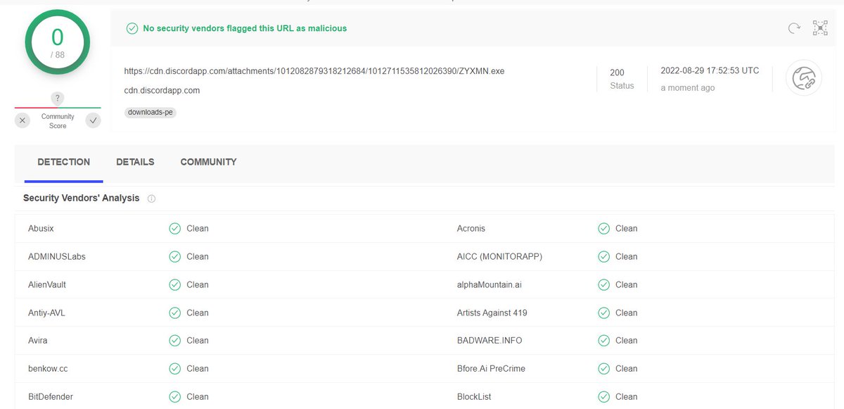The image size is (844, 409).
Task: Click the Clean check icon for Acronis
Action: 603,228
